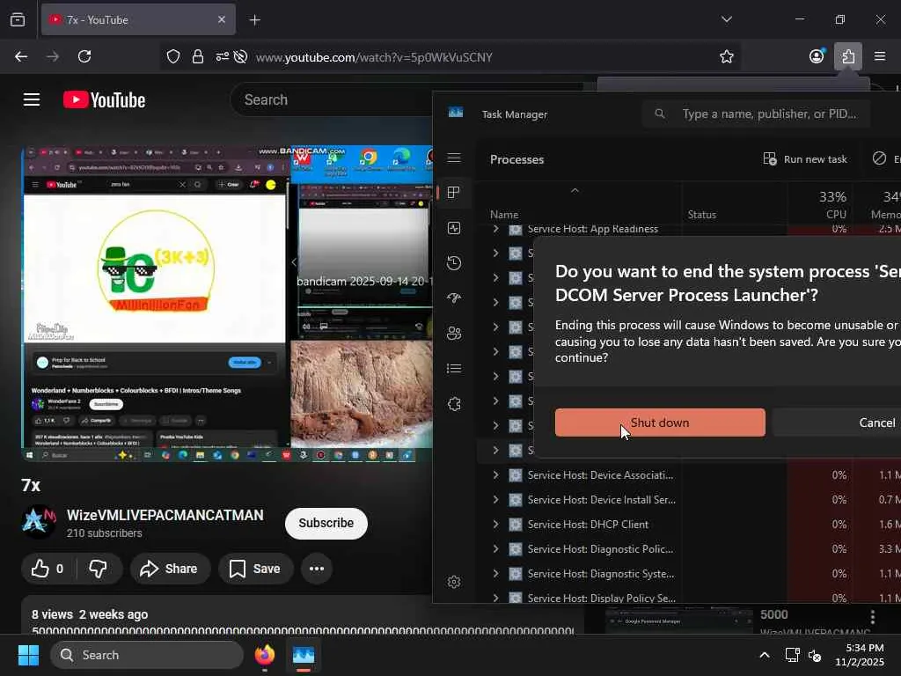Select Processes page in Task Manager sidebar
The width and height of the screenshot is (901, 676).
[454, 193]
